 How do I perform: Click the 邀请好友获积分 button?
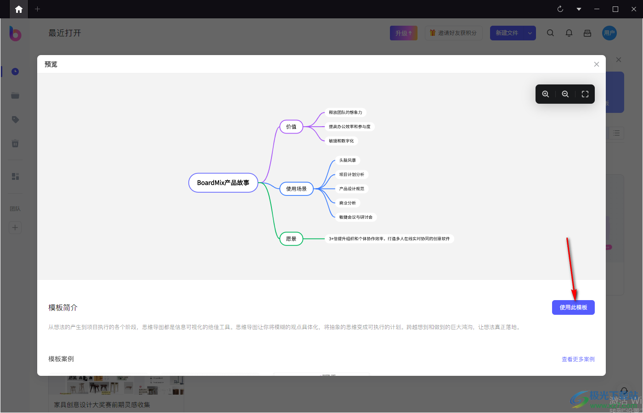(x=453, y=33)
